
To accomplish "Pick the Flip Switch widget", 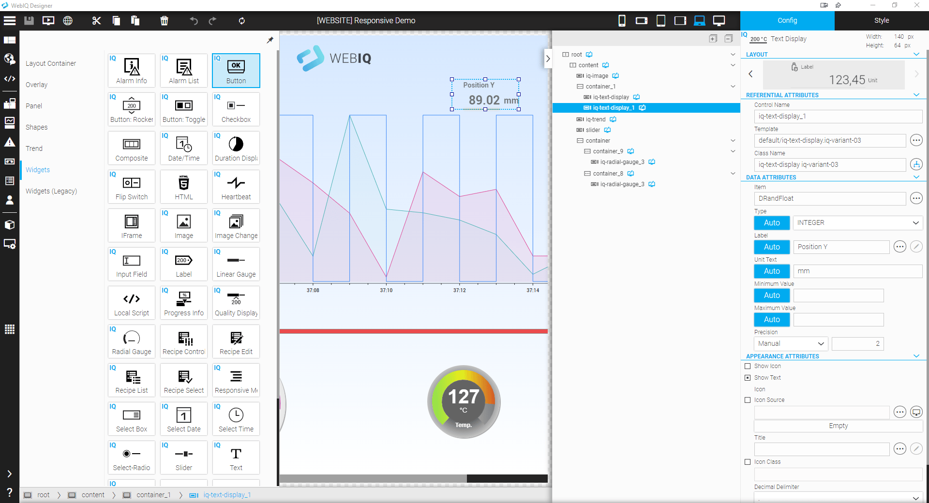I will point(132,187).
